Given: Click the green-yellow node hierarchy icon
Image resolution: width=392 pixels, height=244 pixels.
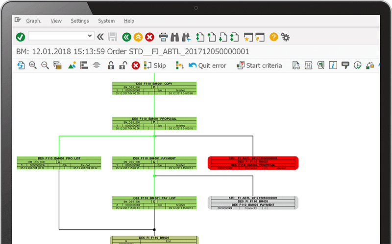Looking at the screenshot, I should [x=180, y=66].
